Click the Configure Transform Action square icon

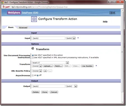coord(34,19)
